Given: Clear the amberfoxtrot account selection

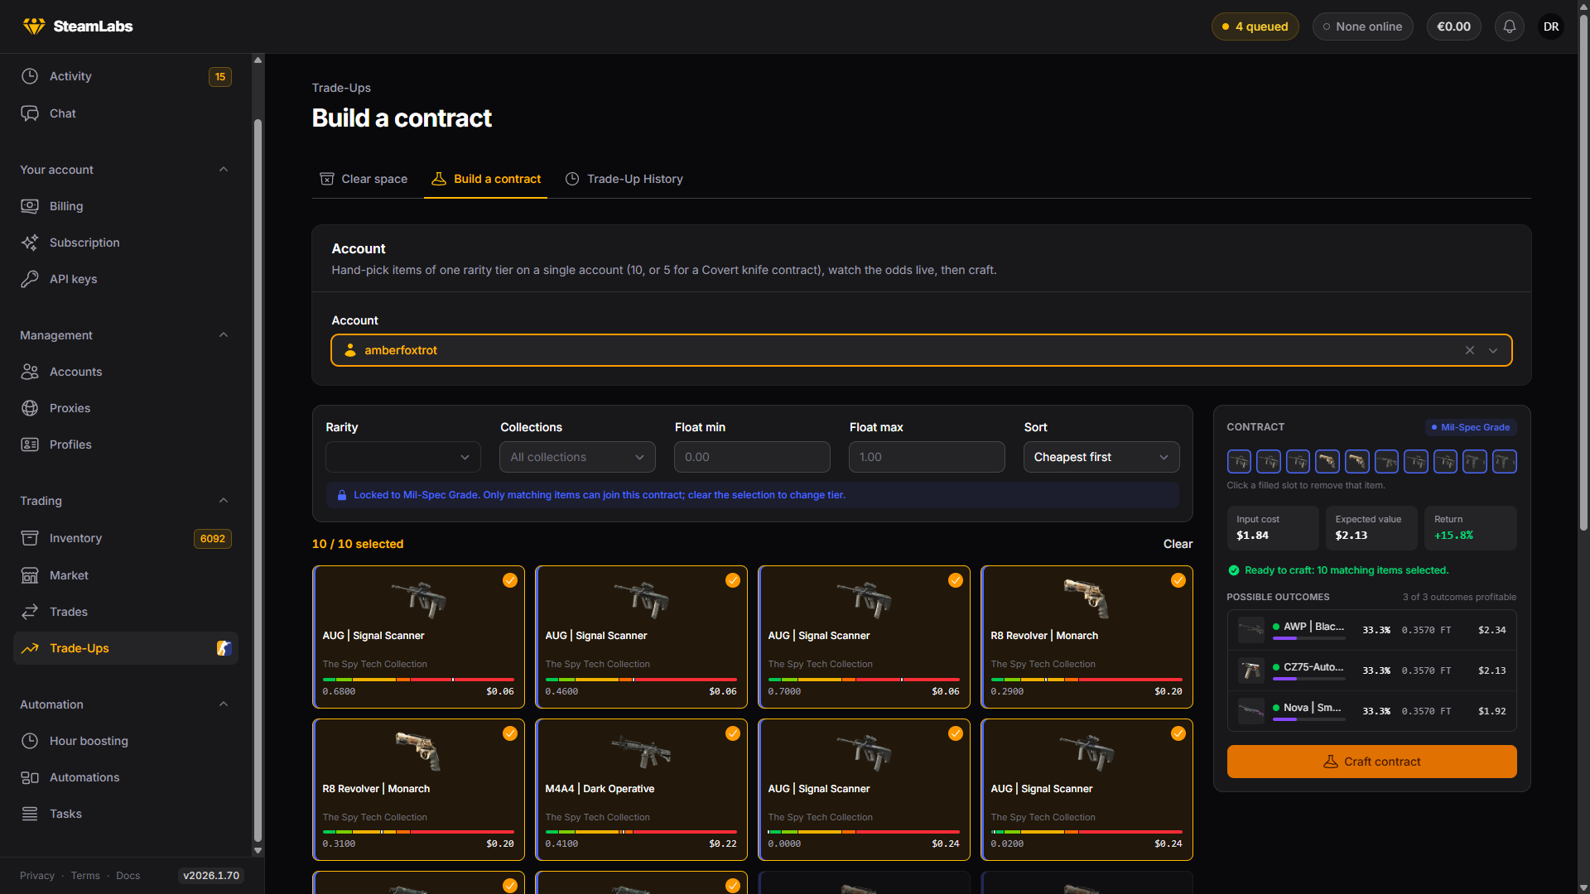Looking at the screenshot, I should [1470, 350].
